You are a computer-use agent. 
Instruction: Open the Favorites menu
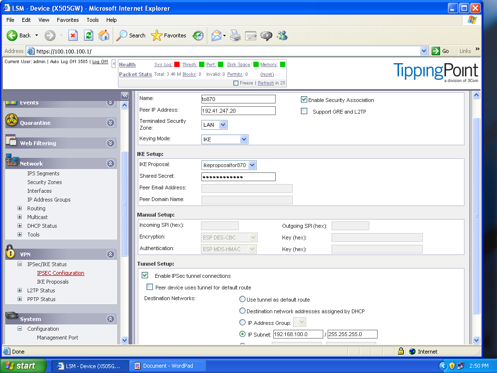pos(67,20)
